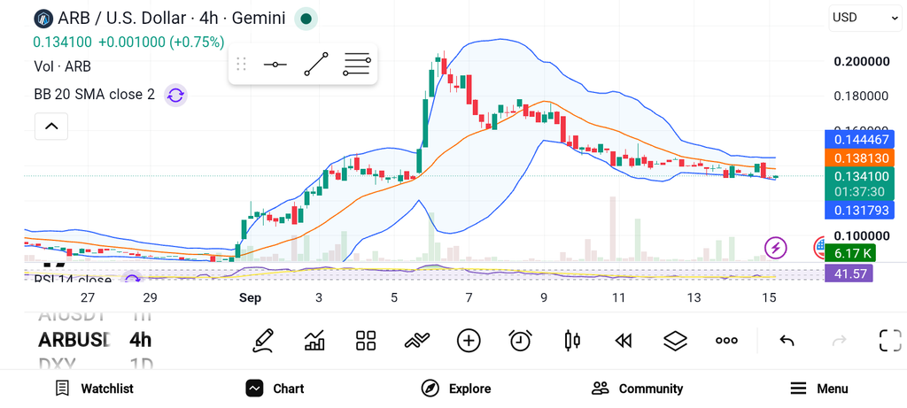Change chart type with the candlestick icon
Viewport: 907px width, 408px height.
click(x=571, y=341)
